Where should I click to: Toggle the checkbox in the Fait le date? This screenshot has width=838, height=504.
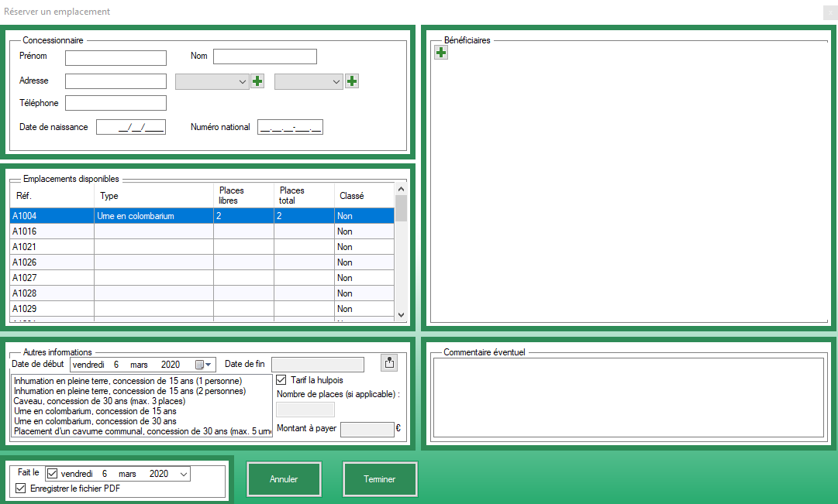tap(52, 474)
